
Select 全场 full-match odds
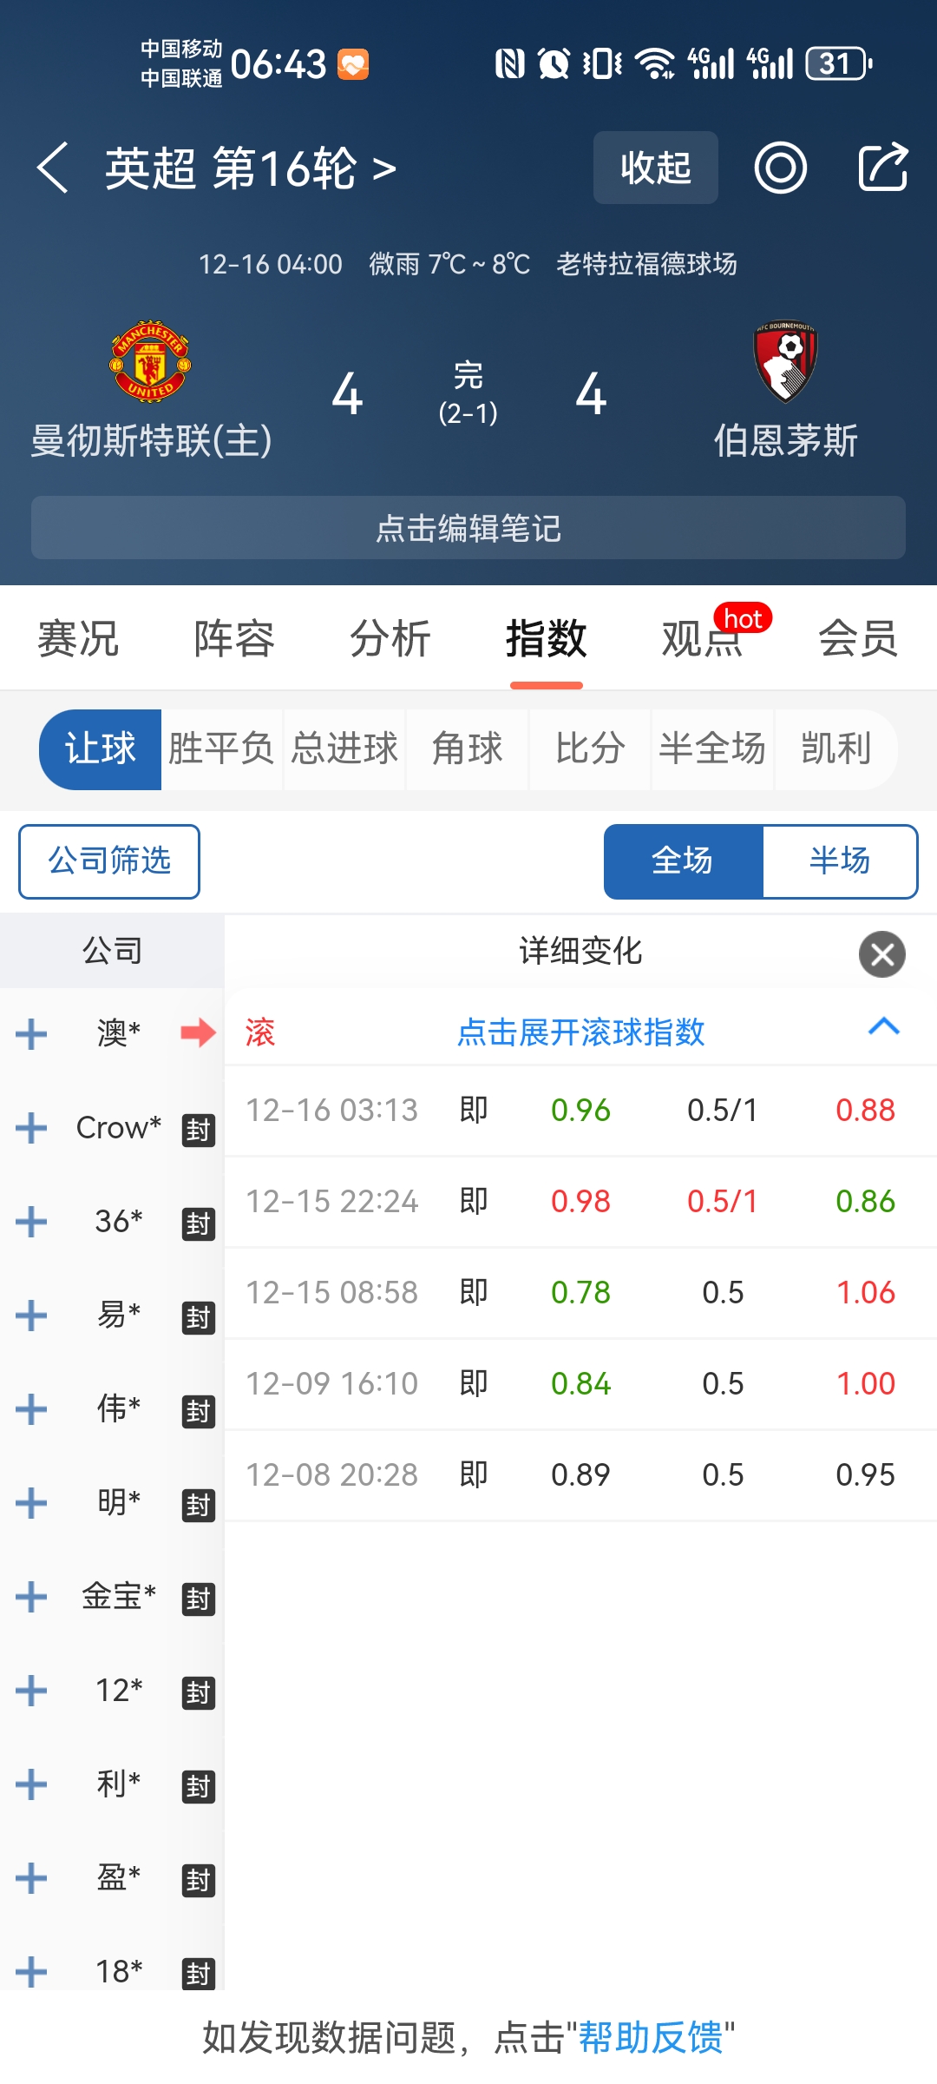tap(683, 861)
